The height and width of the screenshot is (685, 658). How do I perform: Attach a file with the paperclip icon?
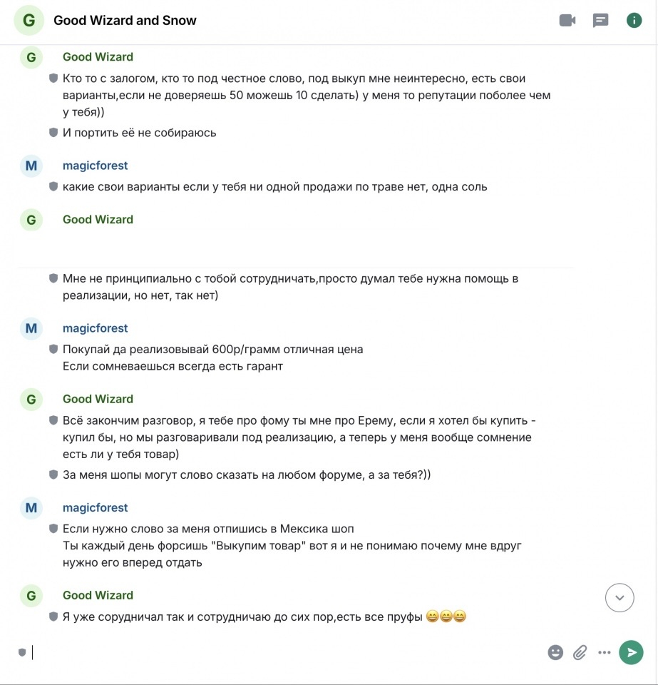point(580,652)
